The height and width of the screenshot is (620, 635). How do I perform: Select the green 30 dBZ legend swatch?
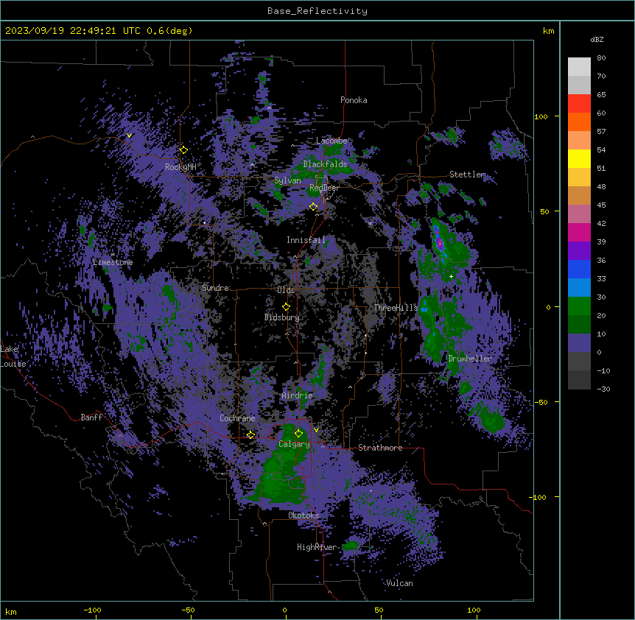579,306
